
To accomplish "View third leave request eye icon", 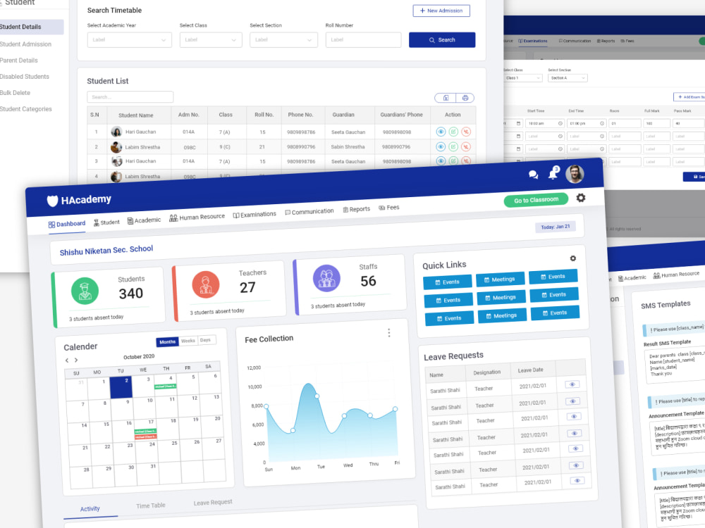I will point(574,417).
